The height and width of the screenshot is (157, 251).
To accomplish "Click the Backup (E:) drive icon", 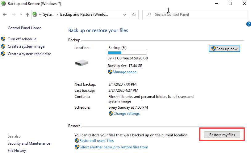I will (x=82, y=62).
